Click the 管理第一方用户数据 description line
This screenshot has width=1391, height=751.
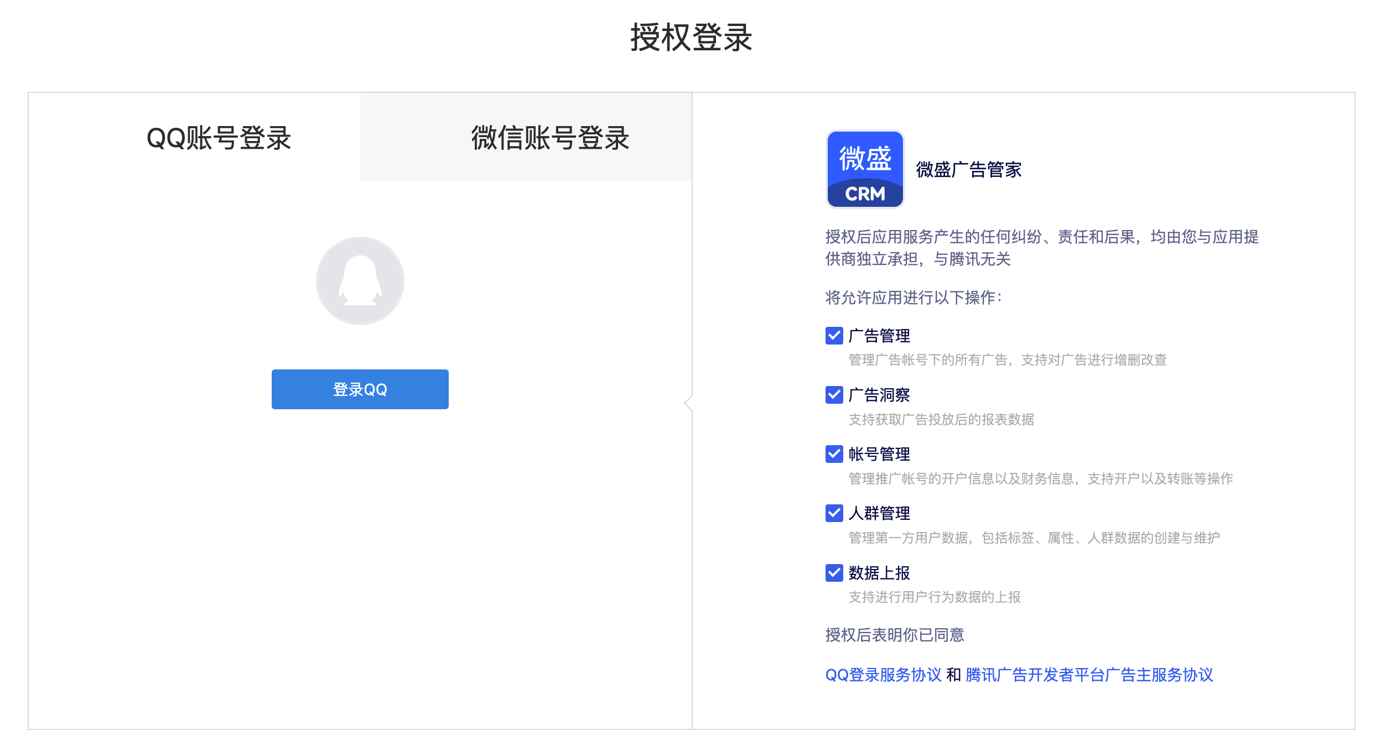click(1034, 538)
